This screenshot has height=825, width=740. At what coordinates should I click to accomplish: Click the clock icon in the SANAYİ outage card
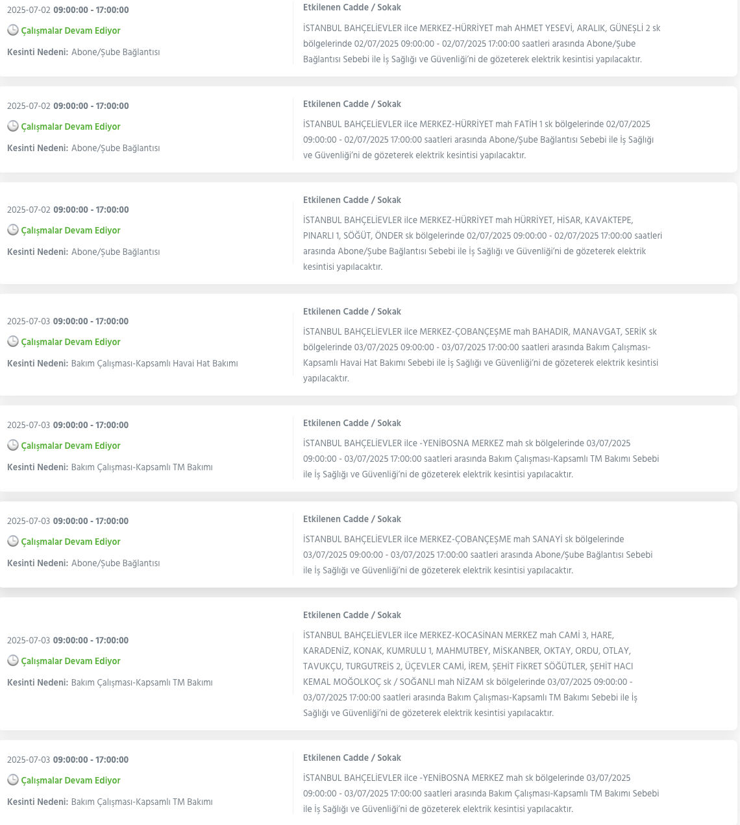[x=12, y=541]
